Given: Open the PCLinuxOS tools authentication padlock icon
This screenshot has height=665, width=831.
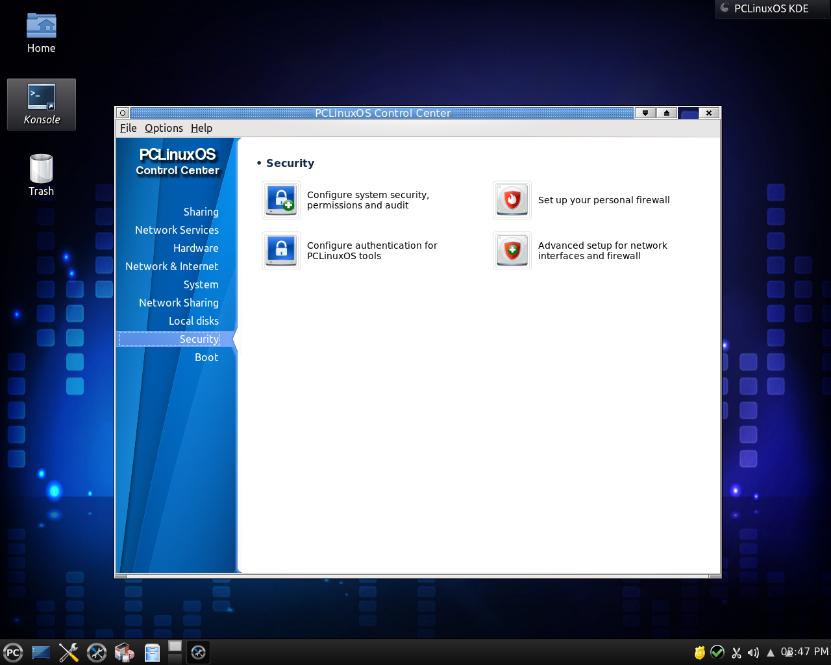Looking at the screenshot, I should tap(281, 251).
